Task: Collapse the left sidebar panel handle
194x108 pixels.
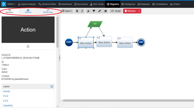Action: [x=60, y=58]
